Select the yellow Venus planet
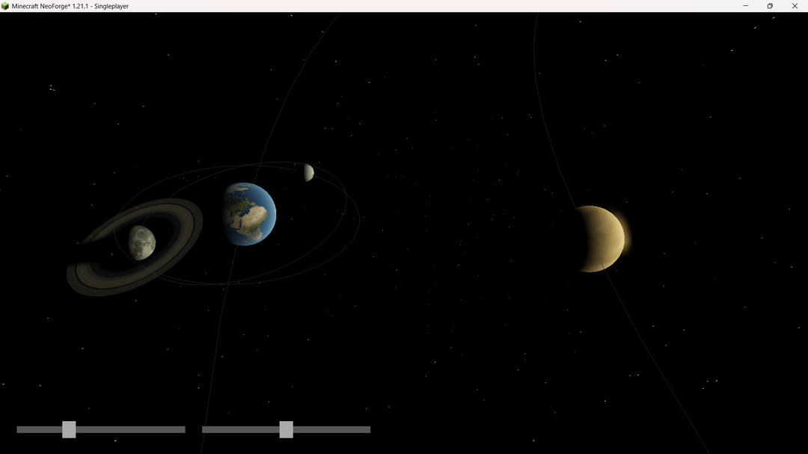This screenshot has width=808, height=454. pyautogui.click(x=600, y=239)
